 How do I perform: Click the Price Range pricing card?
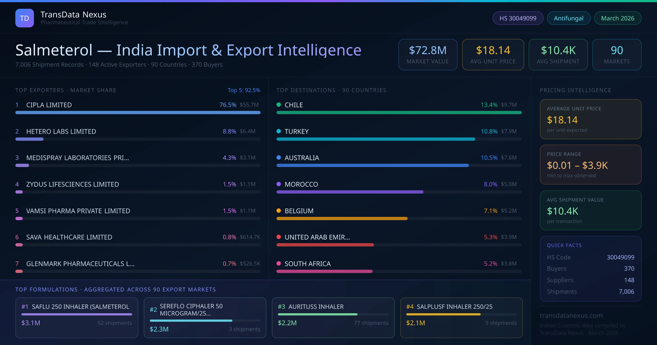[590, 165]
